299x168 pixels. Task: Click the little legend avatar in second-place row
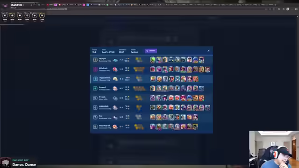click(115, 70)
